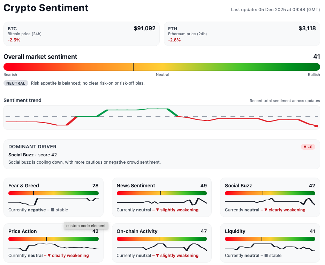
Task: Click the Overall market sentiment heading
Action: pos(40,56)
